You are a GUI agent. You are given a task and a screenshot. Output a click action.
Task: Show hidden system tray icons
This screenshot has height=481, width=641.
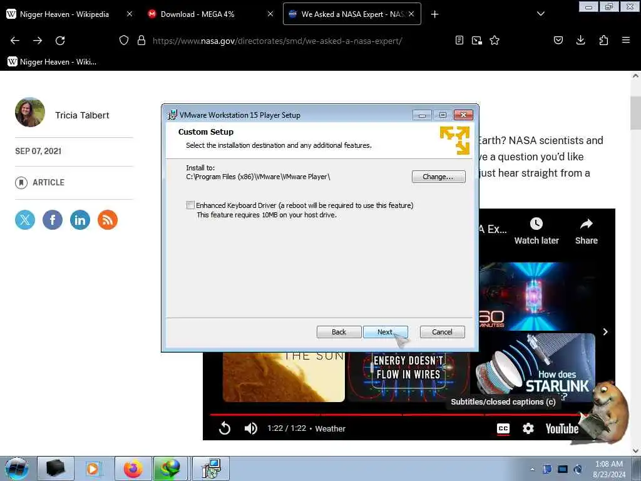tap(532, 469)
